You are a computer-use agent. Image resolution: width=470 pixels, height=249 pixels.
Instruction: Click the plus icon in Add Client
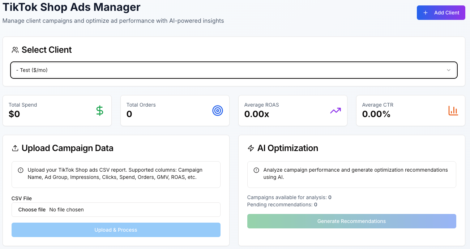coord(426,13)
